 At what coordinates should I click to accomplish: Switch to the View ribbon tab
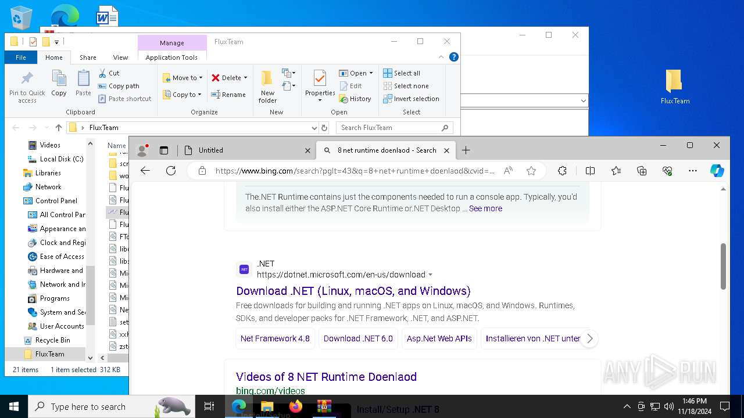120,57
